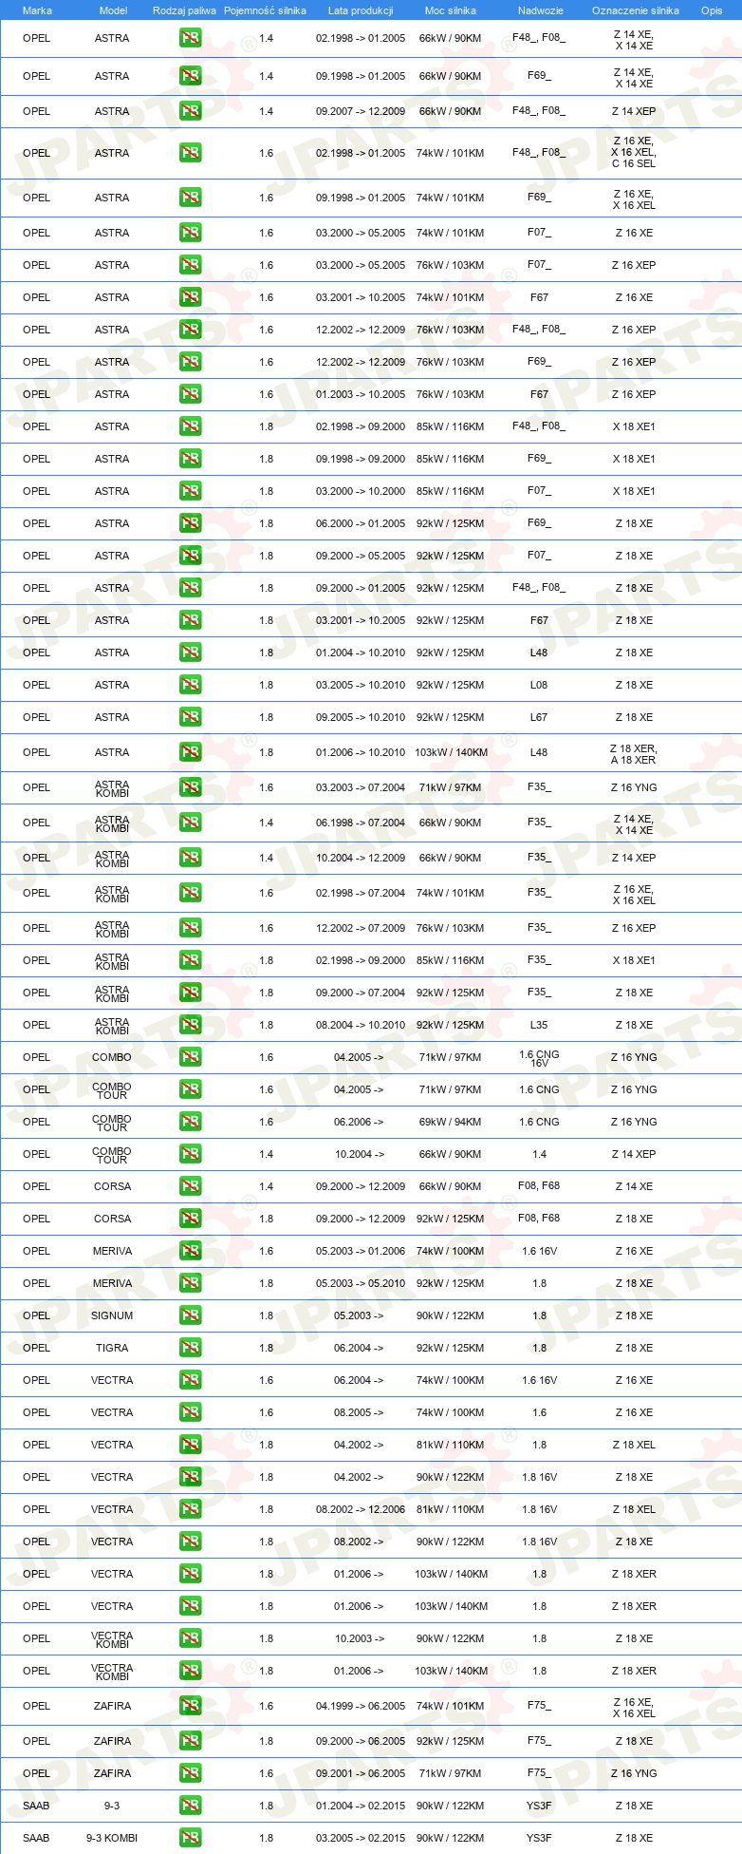Click the 06.1998 -> 07.2004 production years
This screenshot has height=1854, width=742.
pyautogui.click(x=361, y=823)
